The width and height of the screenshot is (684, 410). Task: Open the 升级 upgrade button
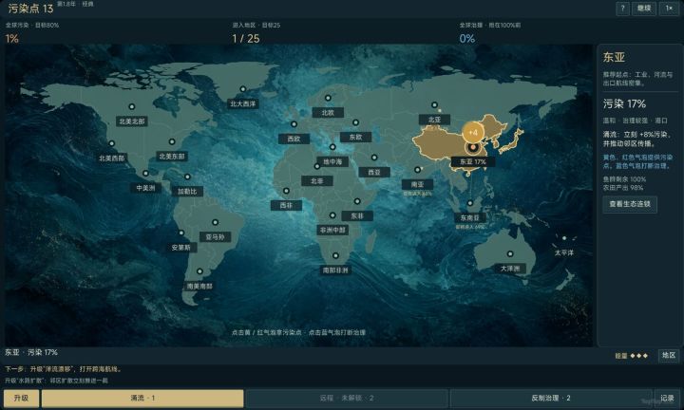point(21,398)
